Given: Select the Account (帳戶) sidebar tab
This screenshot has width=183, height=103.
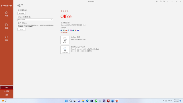Looking at the screenshot, I should [7, 87].
